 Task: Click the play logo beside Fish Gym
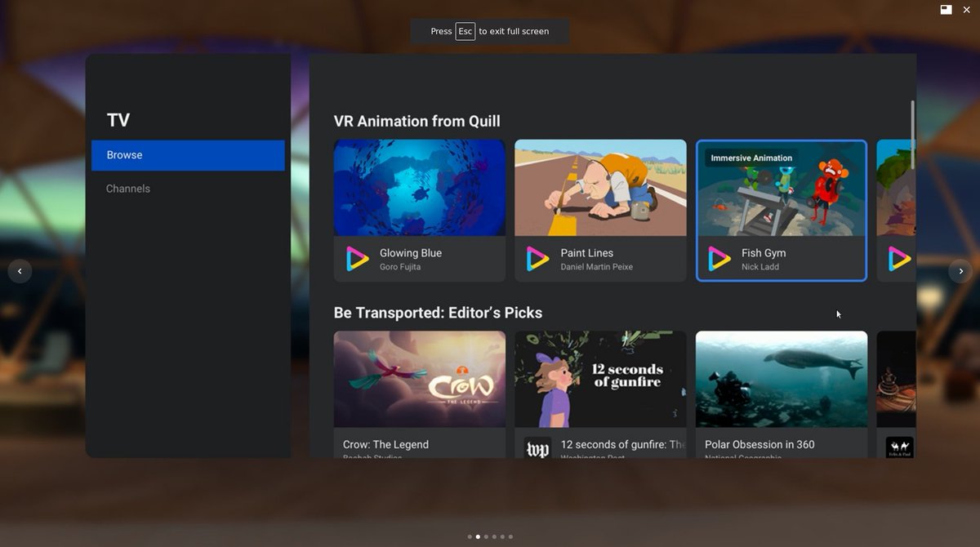coord(719,259)
